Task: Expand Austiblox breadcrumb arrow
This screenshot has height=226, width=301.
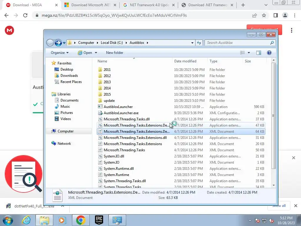Action: 148,43
